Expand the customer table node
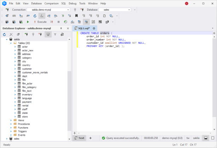217x148 pixels. (x=15, y=69)
